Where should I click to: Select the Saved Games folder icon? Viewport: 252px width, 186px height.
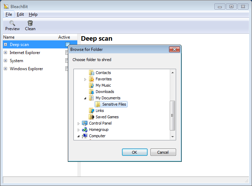click(x=91, y=117)
